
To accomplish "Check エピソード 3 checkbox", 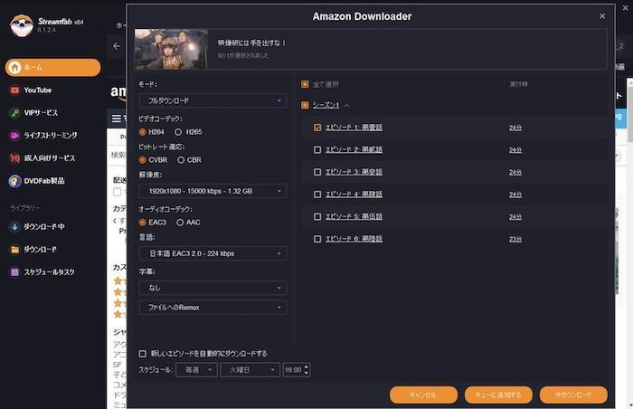I will pos(317,172).
